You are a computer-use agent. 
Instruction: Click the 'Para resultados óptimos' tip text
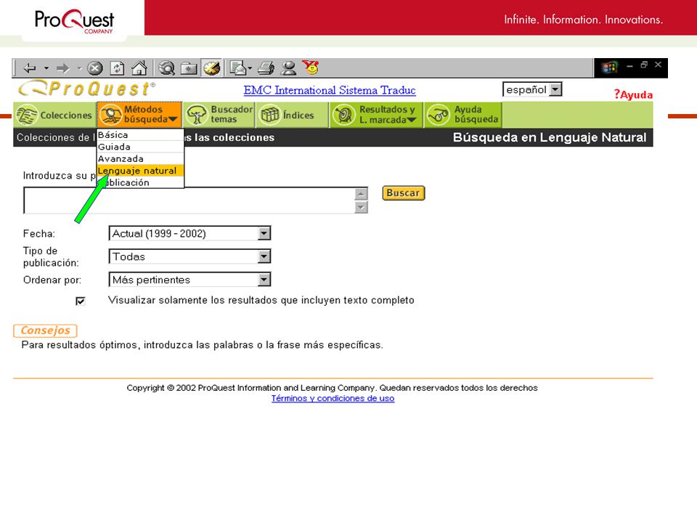pyautogui.click(x=203, y=345)
